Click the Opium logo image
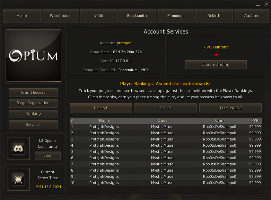 34,56
